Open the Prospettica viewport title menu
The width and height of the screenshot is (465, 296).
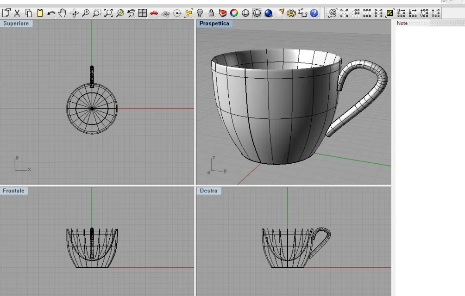(214, 24)
